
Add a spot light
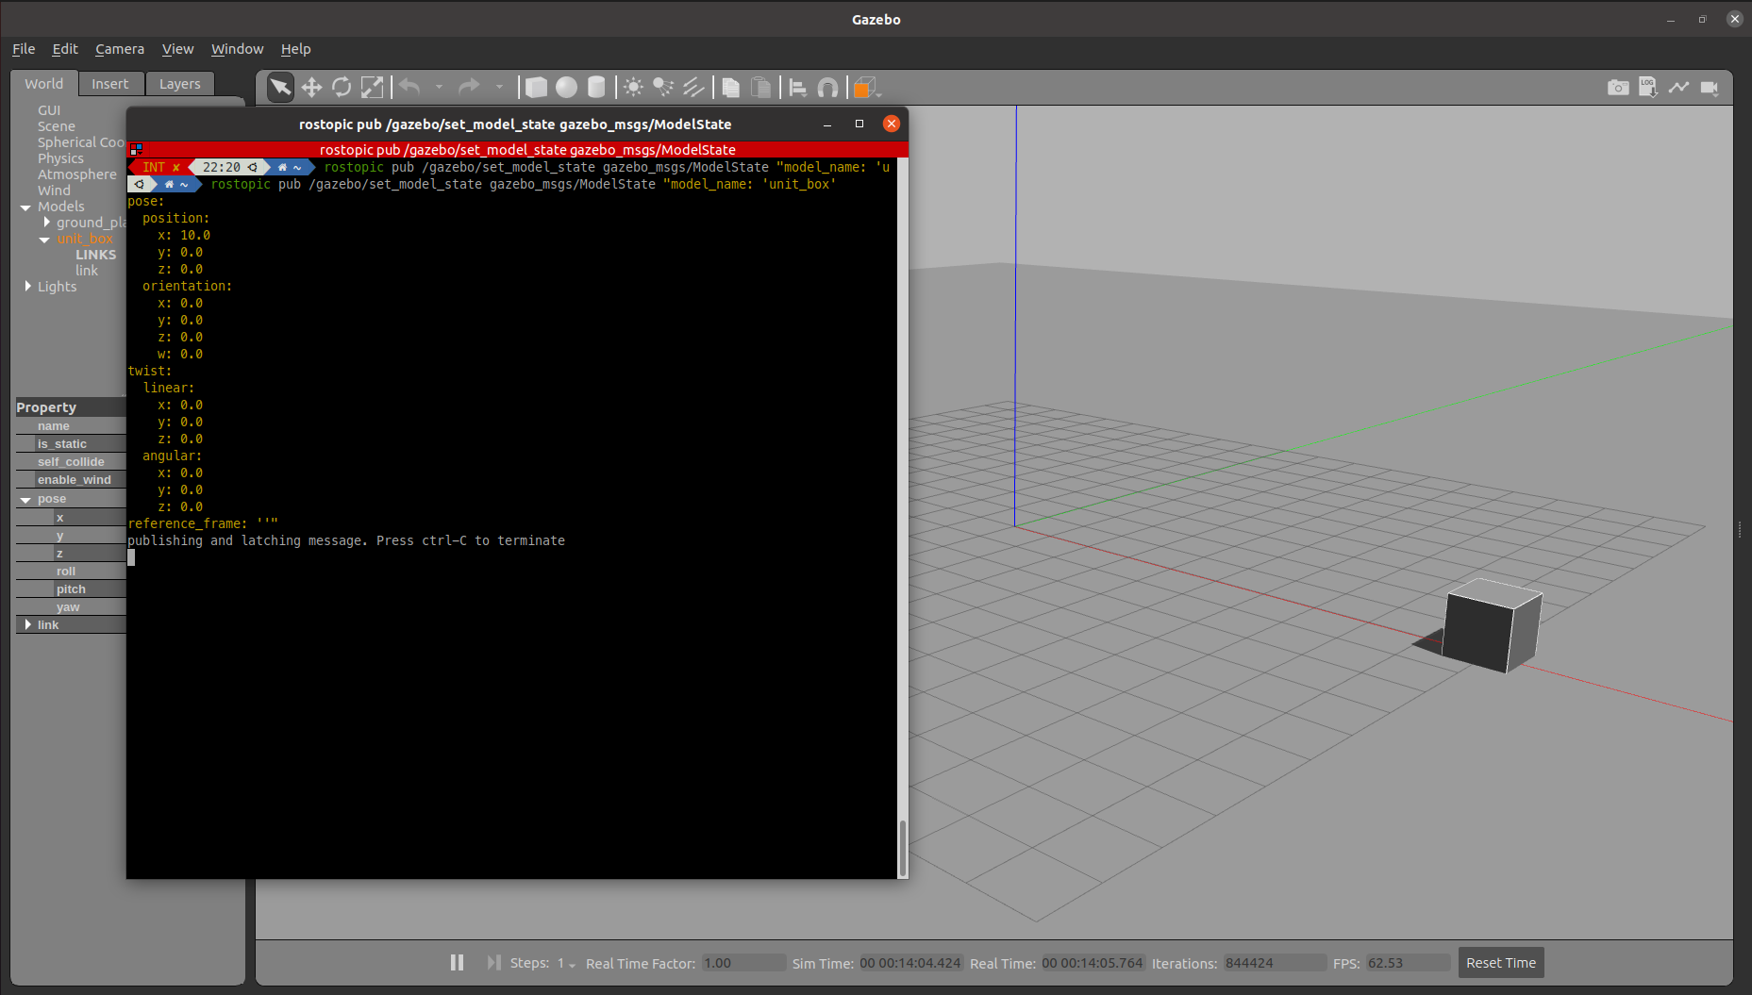664,88
